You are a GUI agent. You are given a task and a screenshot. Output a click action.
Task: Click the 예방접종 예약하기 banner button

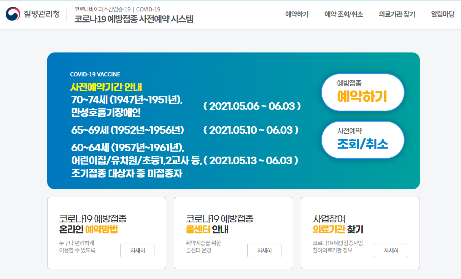click(x=363, y=92)
